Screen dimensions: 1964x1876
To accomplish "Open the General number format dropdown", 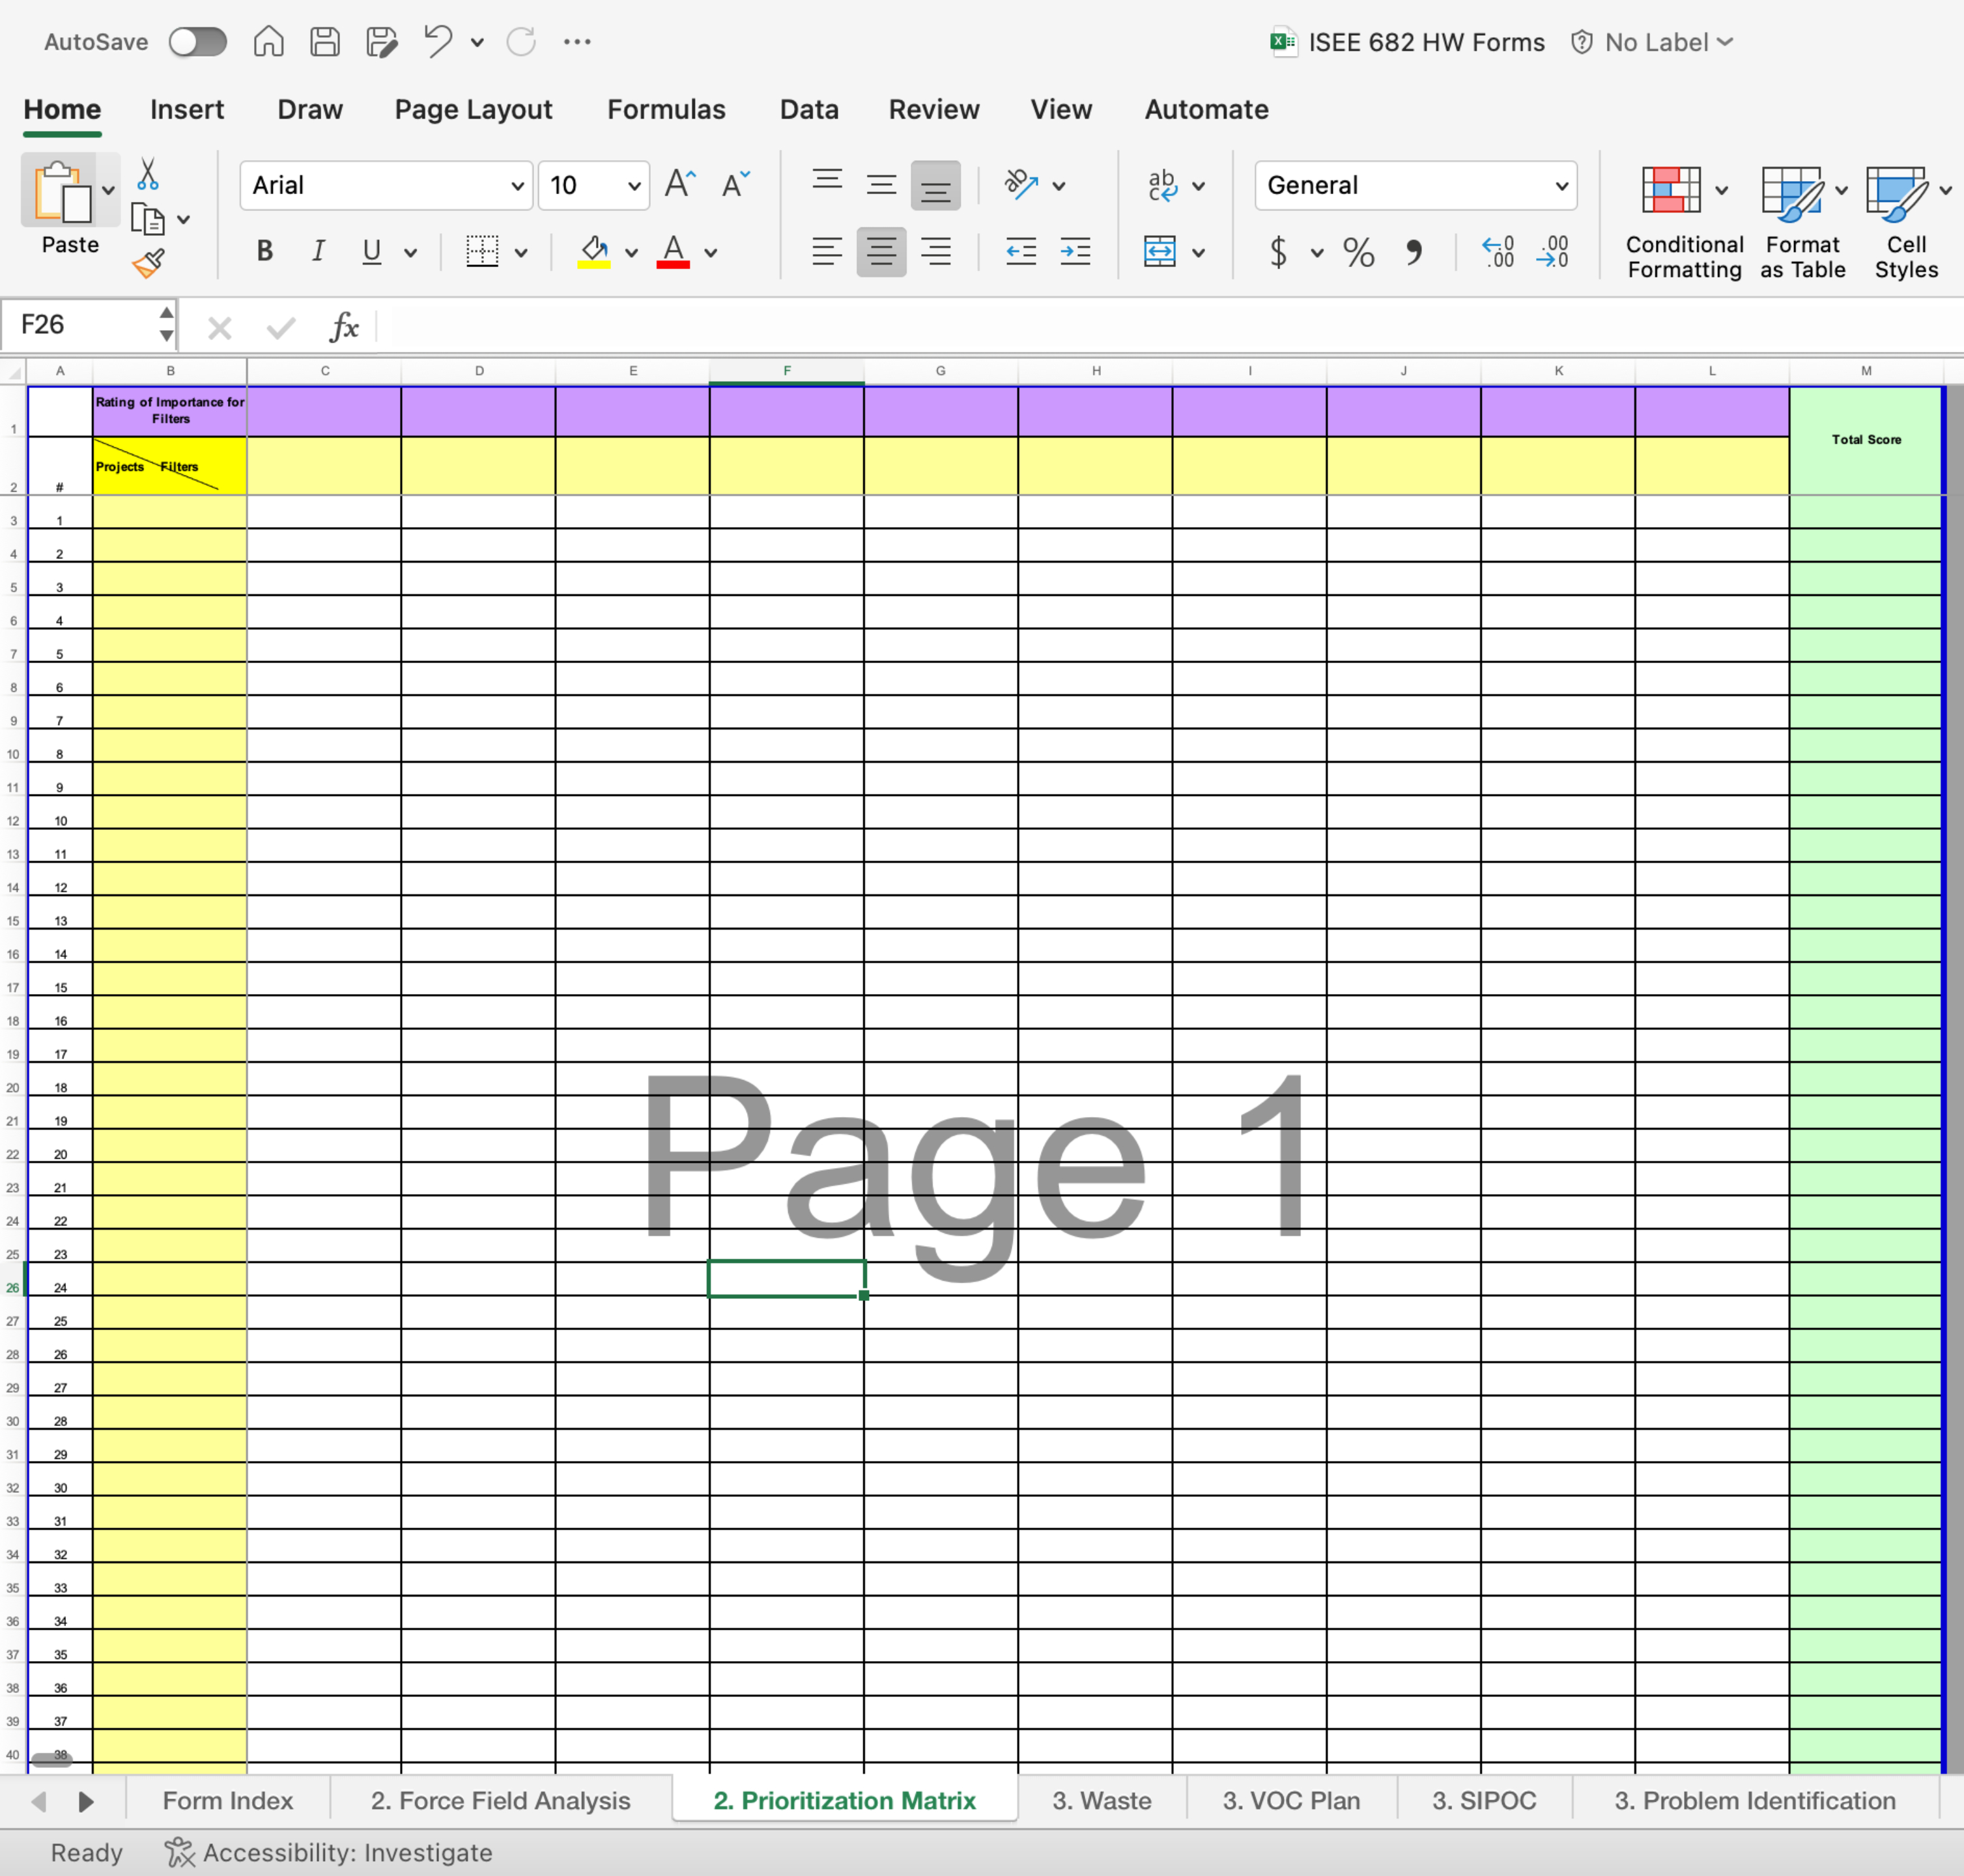I will (1560, 185).
